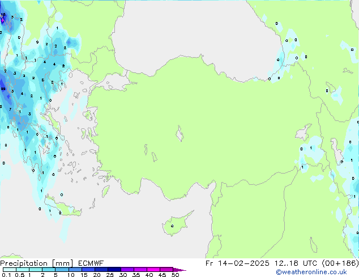The image size is (359, 277).
Task: Click the legend value label '35'
Action: point(136,275)
